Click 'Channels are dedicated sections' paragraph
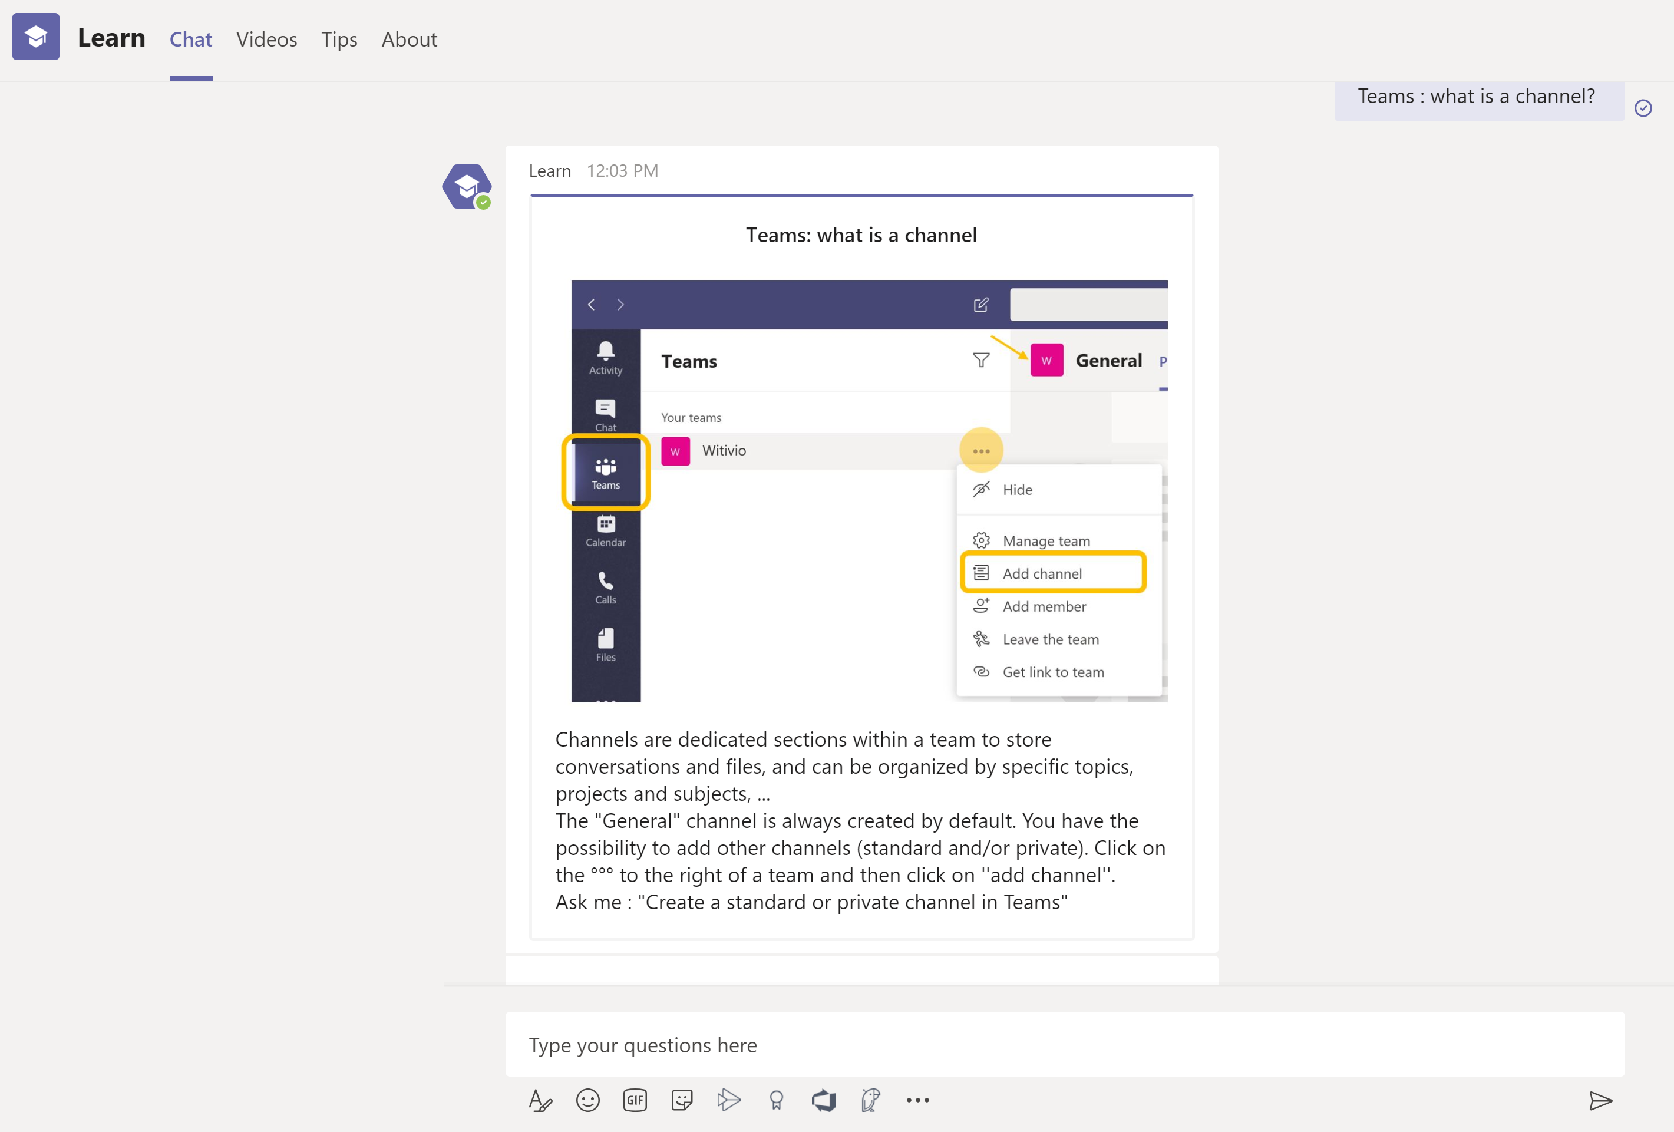This screenshot has width=1674, height=1132. (x=844, y=767)
